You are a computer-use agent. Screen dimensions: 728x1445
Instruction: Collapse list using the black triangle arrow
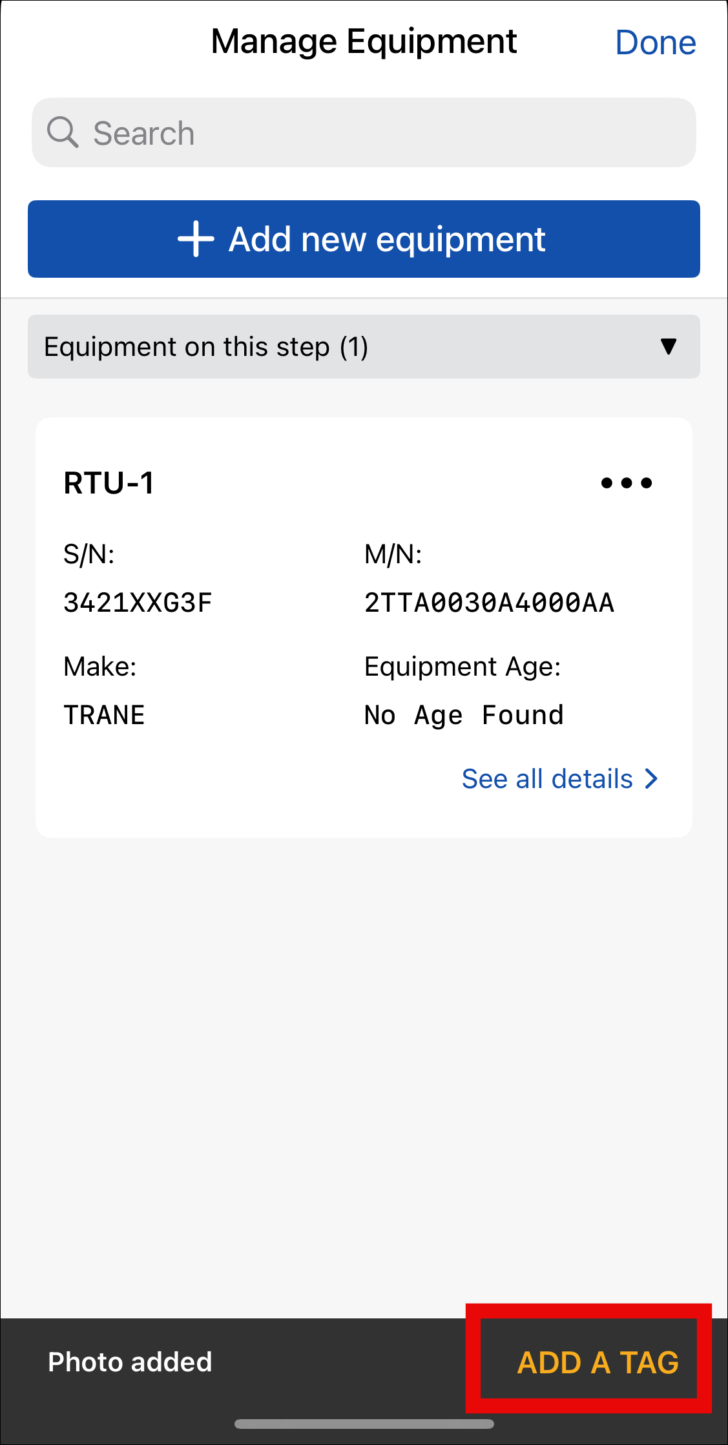[x=669, y=347]
